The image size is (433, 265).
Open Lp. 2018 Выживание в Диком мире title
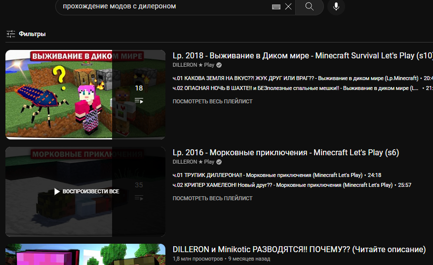click(x=303, y=55)
